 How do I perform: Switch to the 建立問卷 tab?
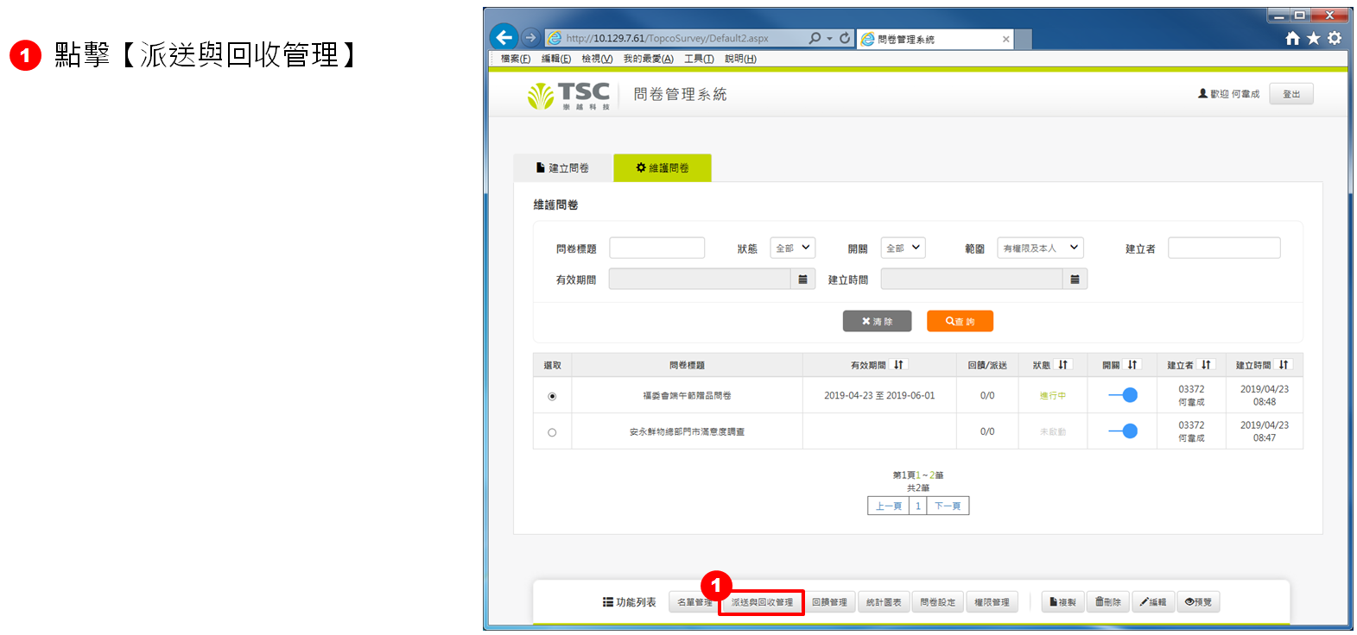[562, 168]
